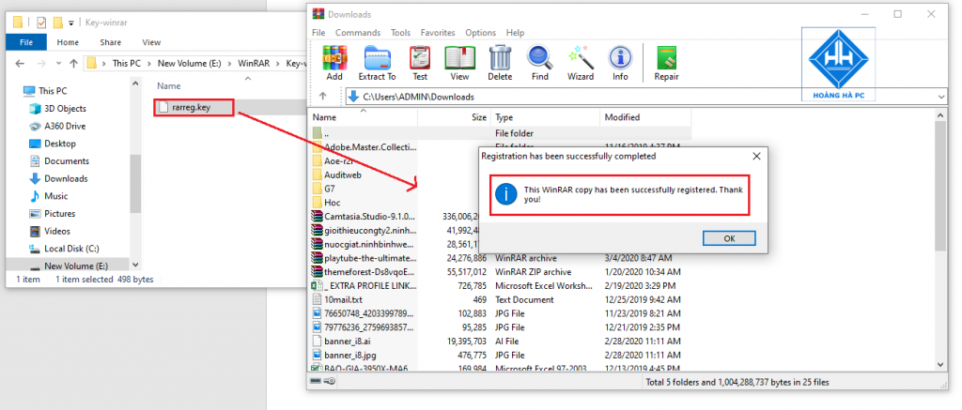Sort by Modified column in WinRAR
This screenshot has width=962, height=410.
(645, 117)
